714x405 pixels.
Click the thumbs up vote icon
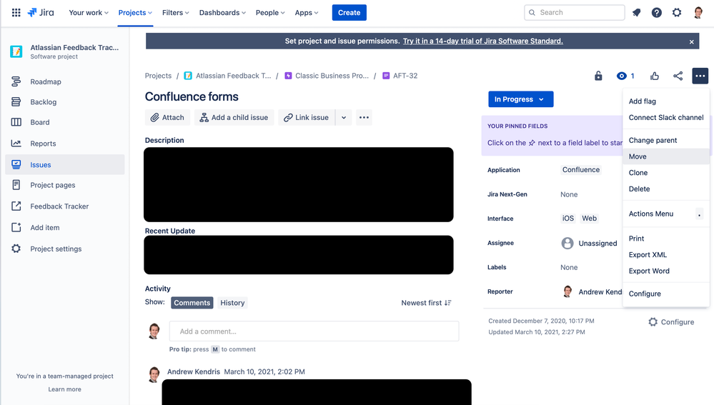pos(655,76)
